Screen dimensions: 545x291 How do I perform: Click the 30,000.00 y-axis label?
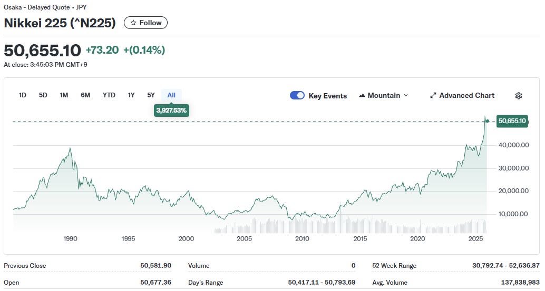514,168
